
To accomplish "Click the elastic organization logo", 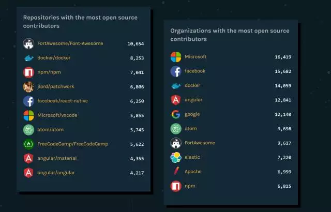I will 176,157.
